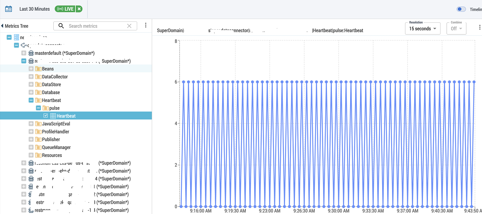
Task: Open the chart's three-dot options menu
Action: pyautogui.click(x=479, y=28)
